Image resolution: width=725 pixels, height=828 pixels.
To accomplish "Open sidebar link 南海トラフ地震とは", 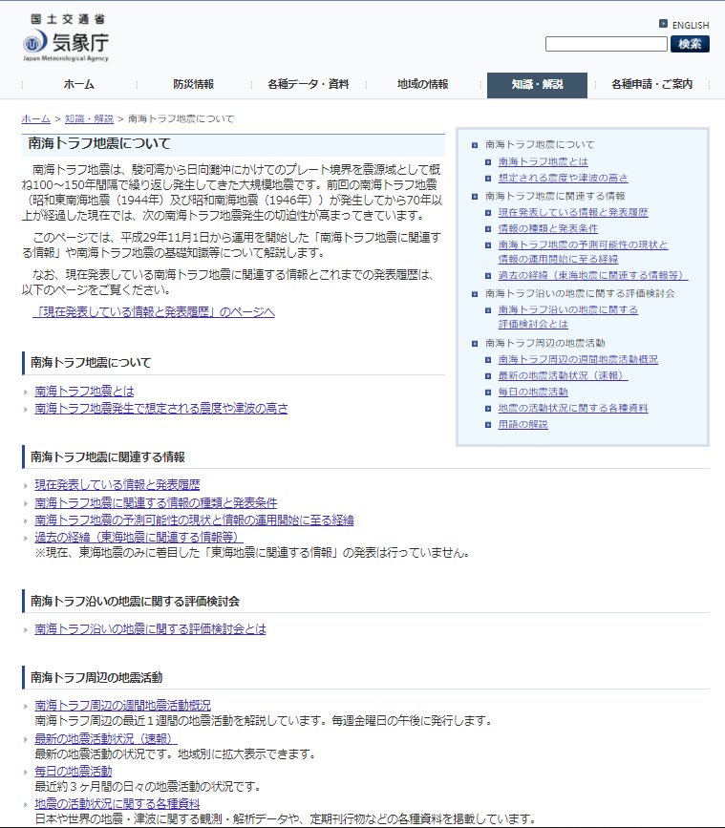I will click(x=543, y=161).
